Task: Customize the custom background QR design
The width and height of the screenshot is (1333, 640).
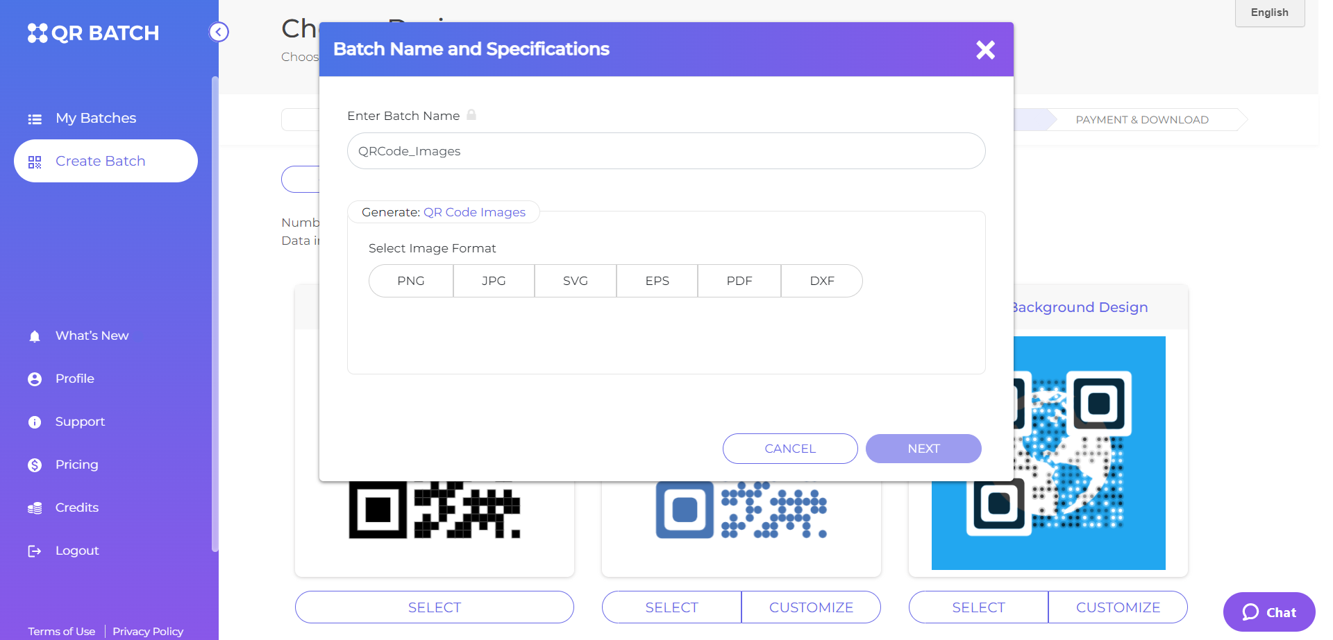Action: (1118, 607)
